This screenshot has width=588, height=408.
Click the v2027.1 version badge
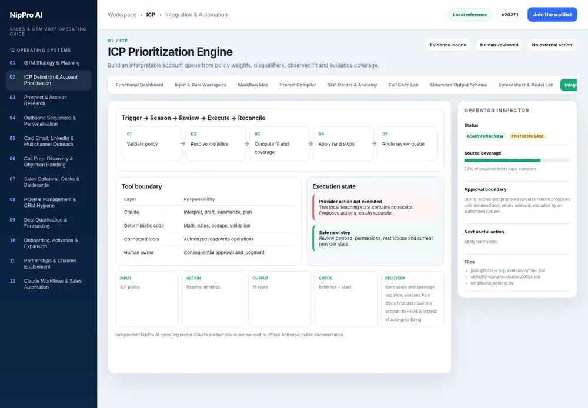click(510, 15)
